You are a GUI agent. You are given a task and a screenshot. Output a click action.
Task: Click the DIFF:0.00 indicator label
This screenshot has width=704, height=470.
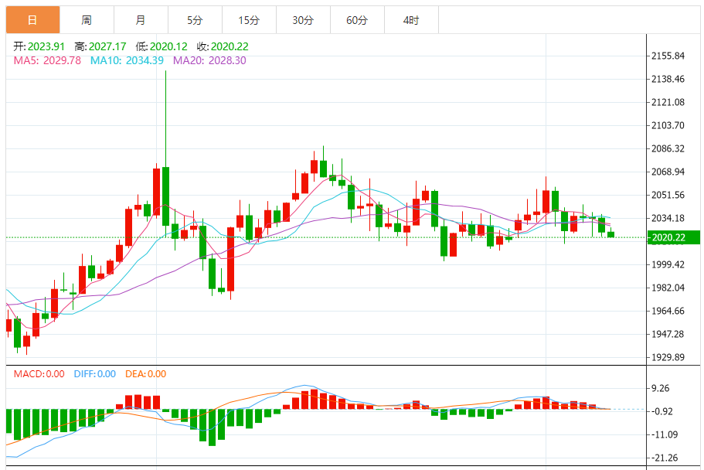(x=95, y=374)
